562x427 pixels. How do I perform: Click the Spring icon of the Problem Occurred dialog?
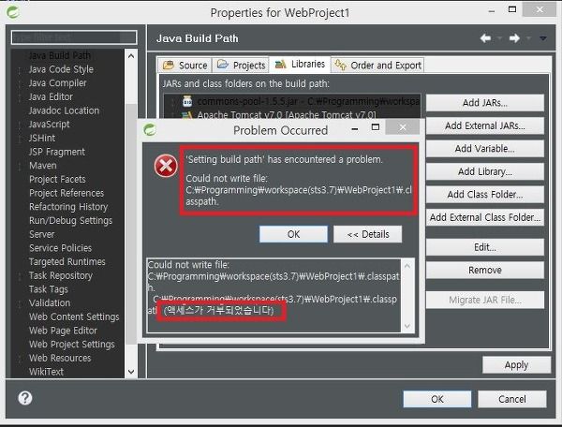tap(150, 129)
